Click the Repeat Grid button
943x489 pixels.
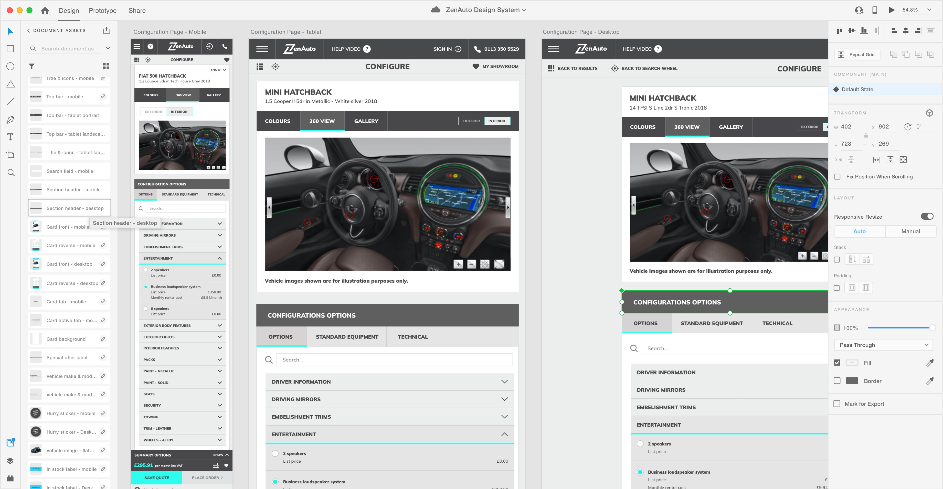[x=857, y=55]
